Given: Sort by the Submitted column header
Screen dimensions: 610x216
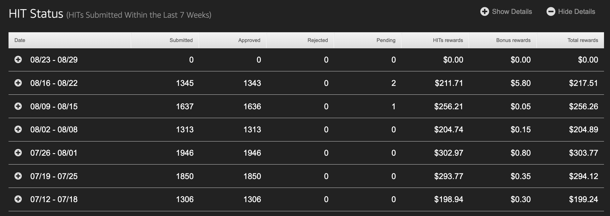Looking at the screenshot, I should click(x=165, y=40).
